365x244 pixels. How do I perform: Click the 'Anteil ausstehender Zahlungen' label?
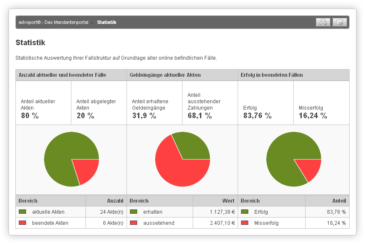click(x=204, y=102)
